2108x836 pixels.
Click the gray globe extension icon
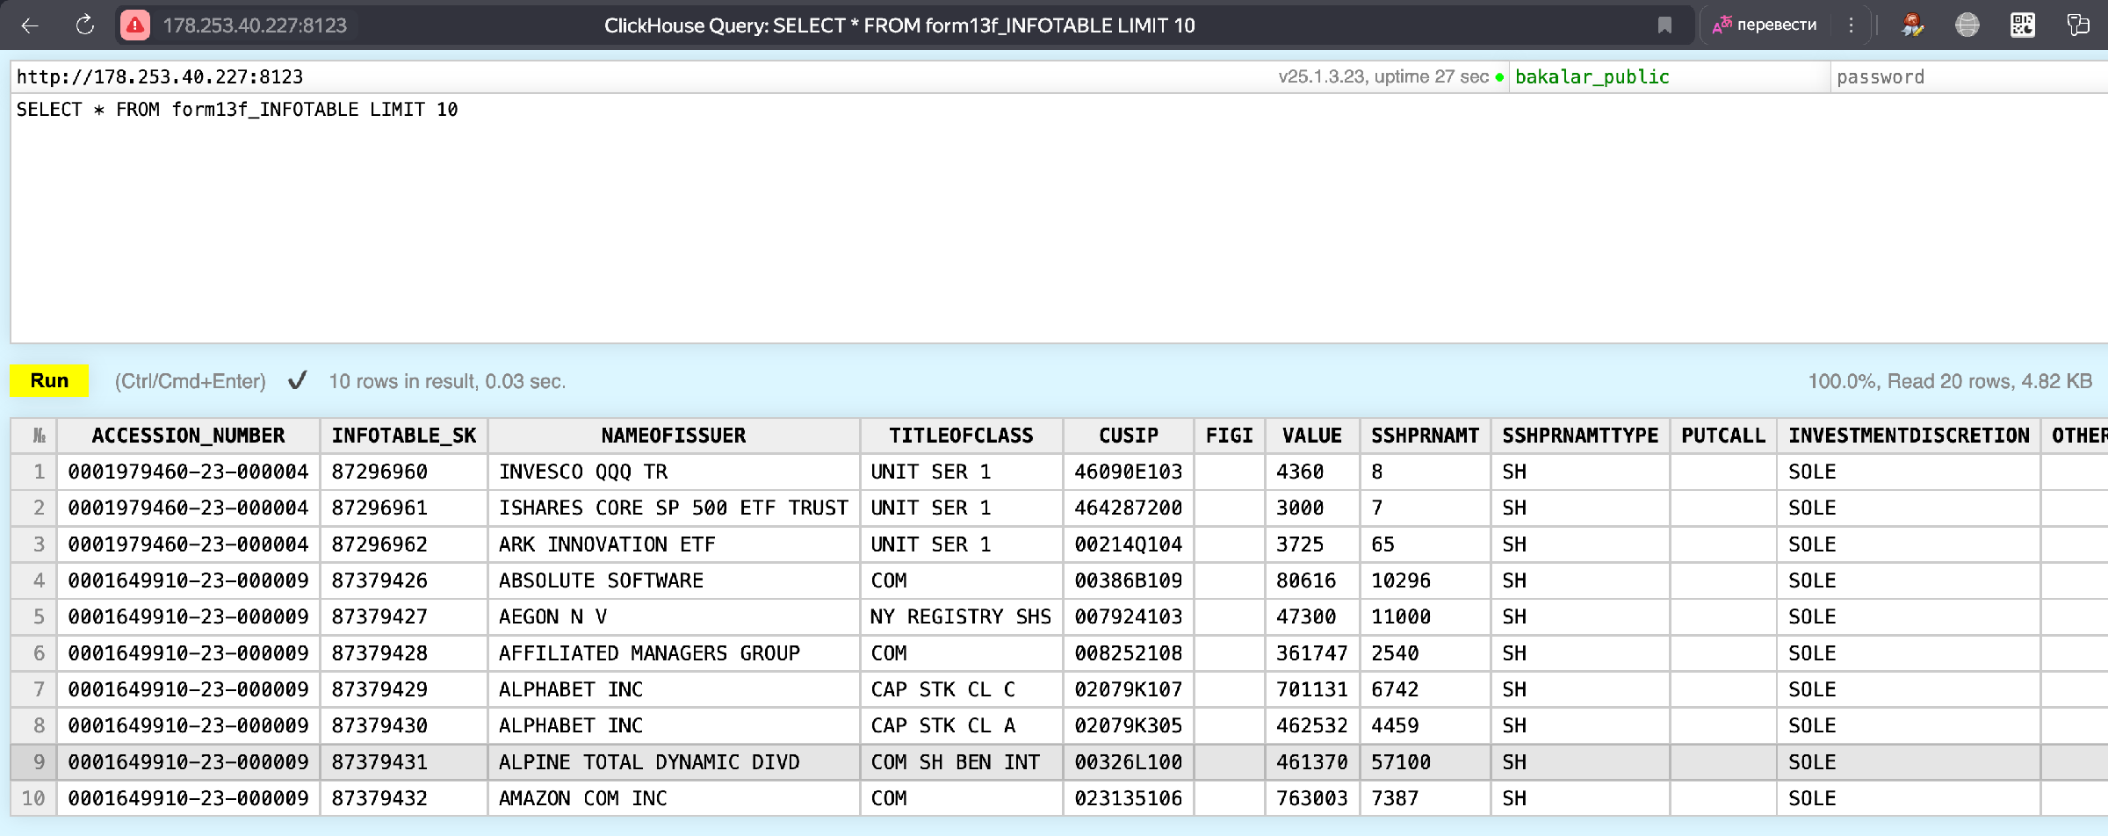[1967, 25]
